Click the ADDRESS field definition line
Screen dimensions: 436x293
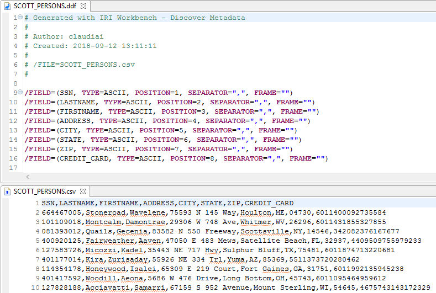(167, 121)
